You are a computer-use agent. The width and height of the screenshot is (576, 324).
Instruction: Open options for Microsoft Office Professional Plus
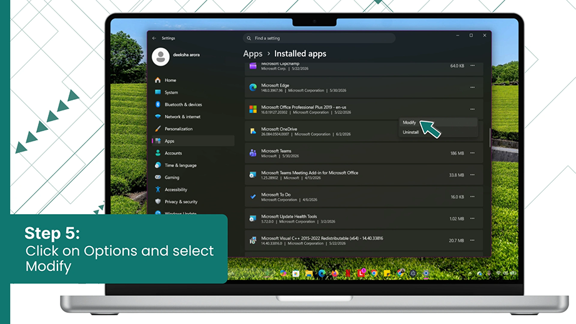click(472, 109)
